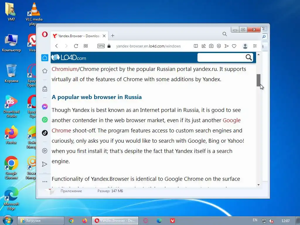Click the EN language indicator
Image resolution: width=300 pixels, height=225 pixels.
click(x=255, y=220)
